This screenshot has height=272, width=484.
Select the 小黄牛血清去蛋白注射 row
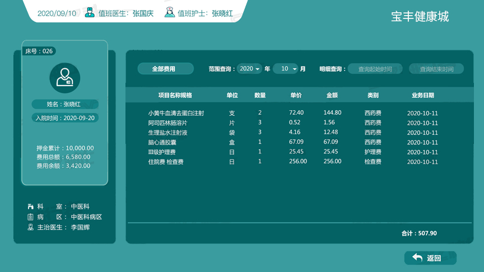pyautogui.click(x=176, y=113)
